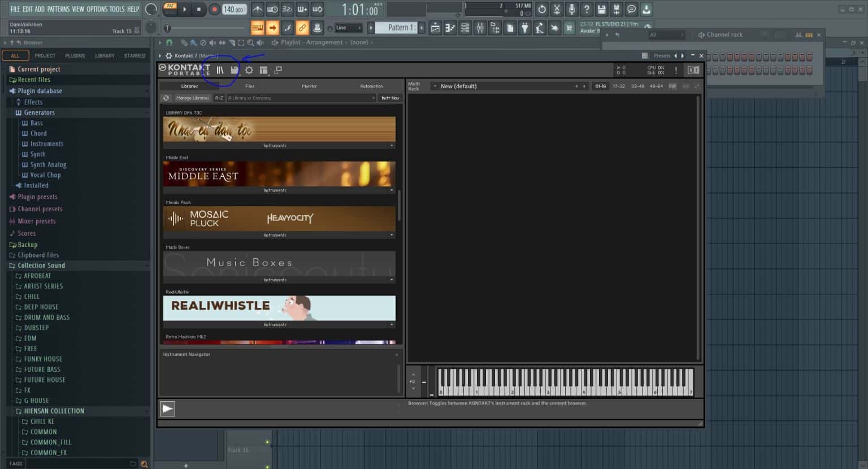This screenshot has width=868, height=469.
Task: Open the Line snap dropdown
Action: tap(349, 28)
